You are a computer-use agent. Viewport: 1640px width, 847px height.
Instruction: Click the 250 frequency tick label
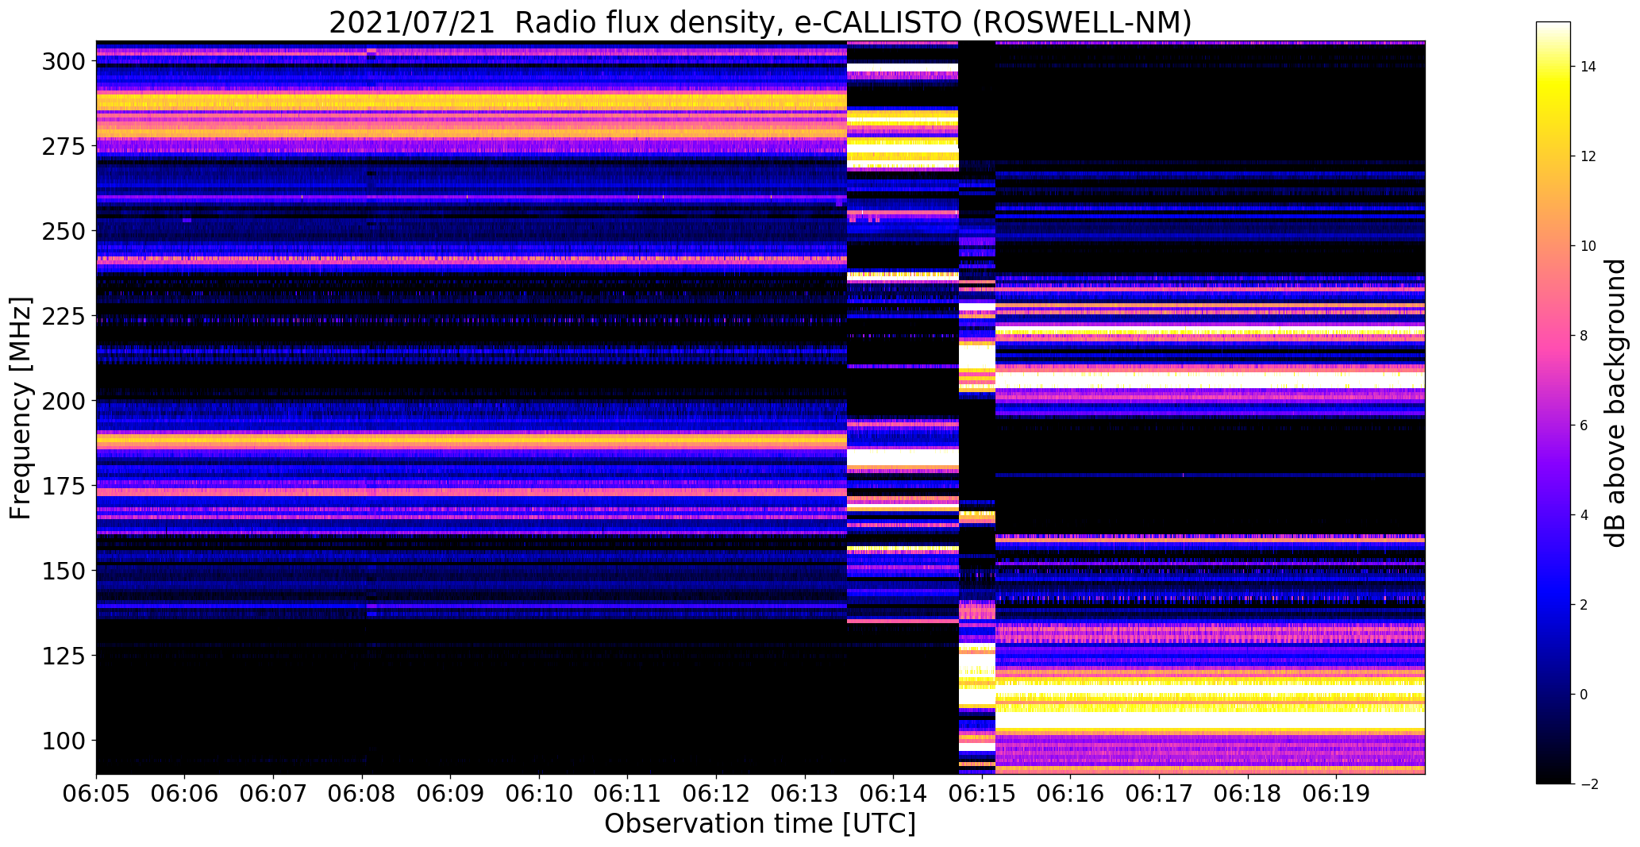coord(63,232)
